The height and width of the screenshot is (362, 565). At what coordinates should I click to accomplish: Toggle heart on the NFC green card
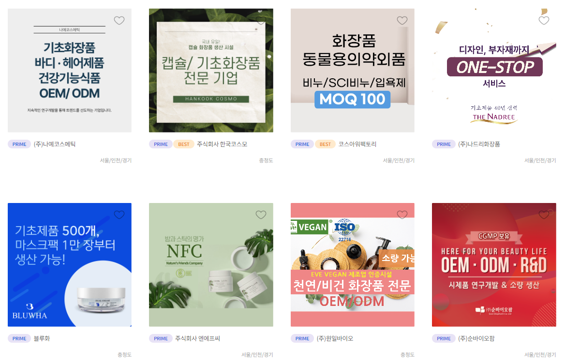(261, 215)
